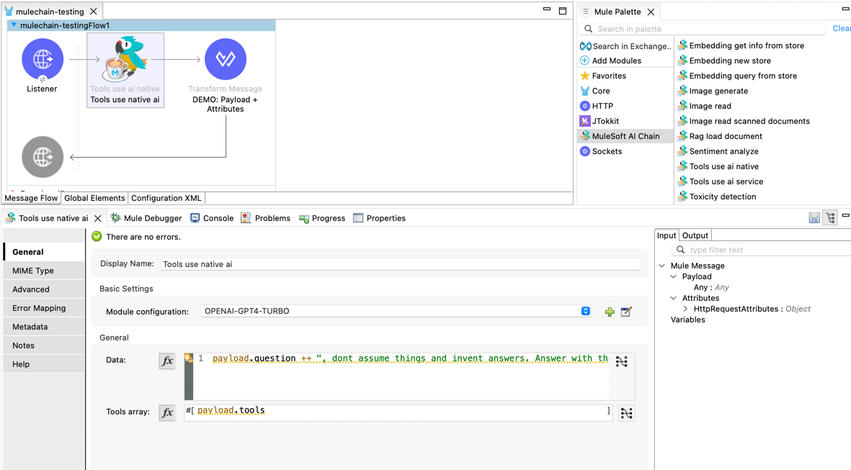This screenshot has width=851, height=470.
Task: Pick the Tools use ai service operation
Action: [x=720, y=181]
